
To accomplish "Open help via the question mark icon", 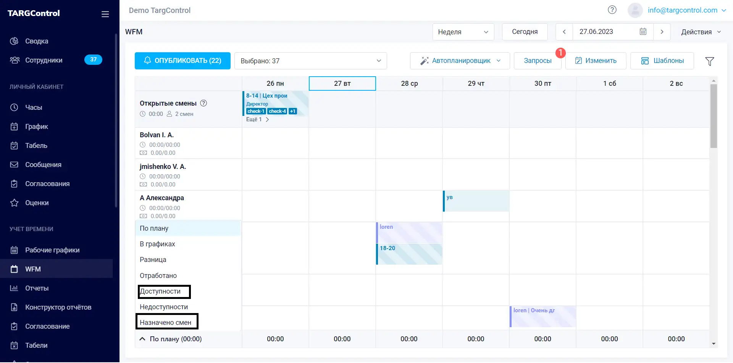I will pos(612,10).
